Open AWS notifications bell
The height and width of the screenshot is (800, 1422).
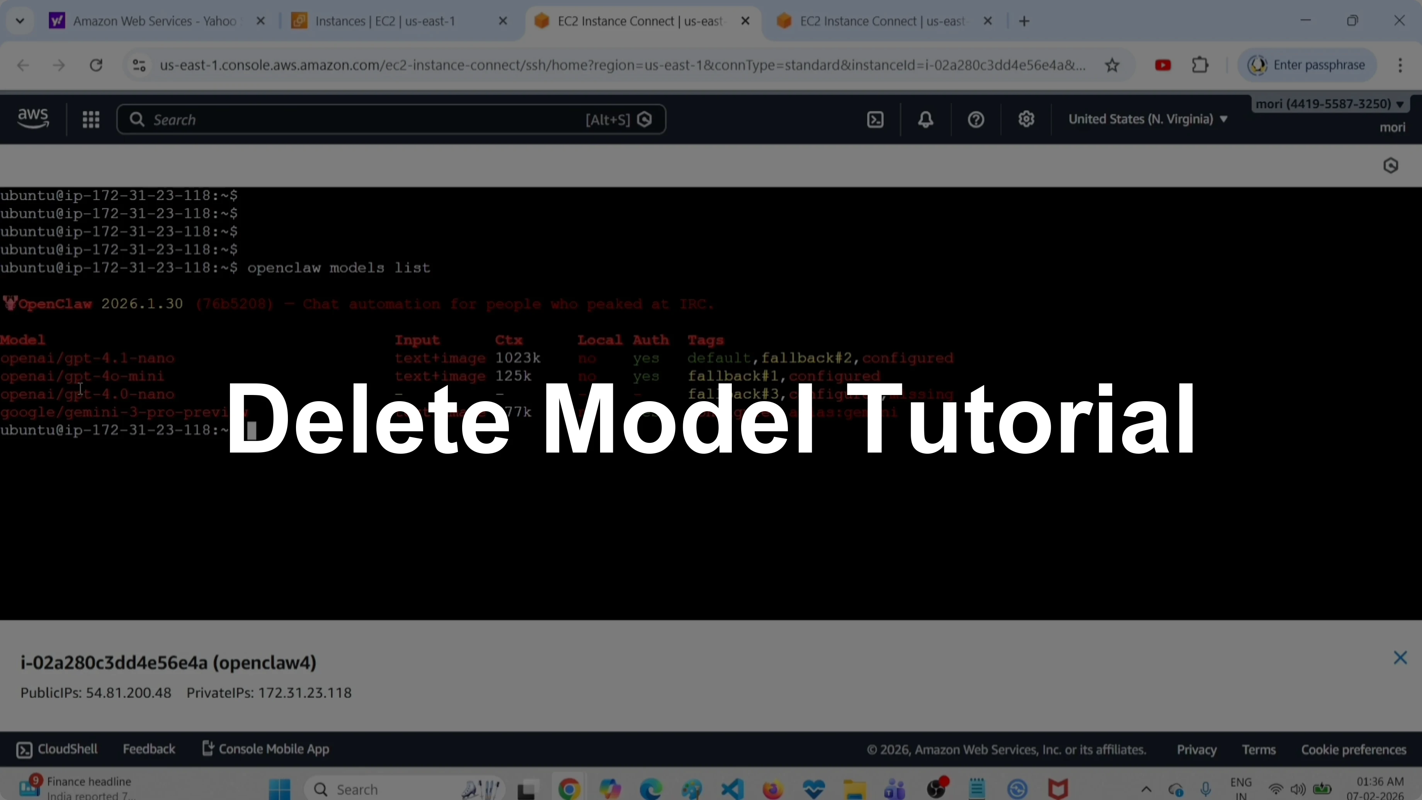pyautogui.click(x=925, y=119)
